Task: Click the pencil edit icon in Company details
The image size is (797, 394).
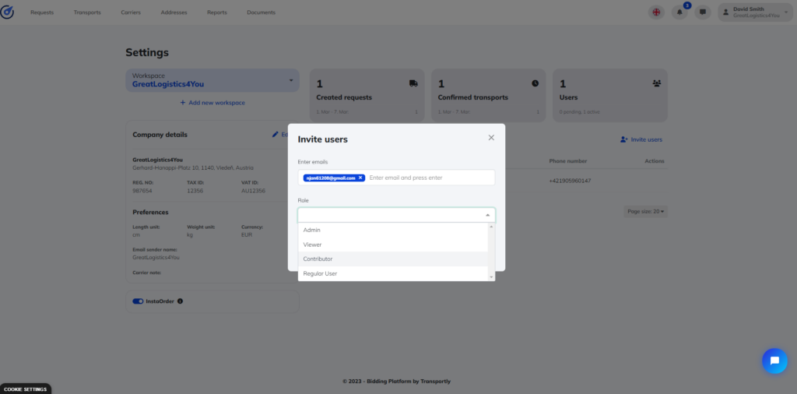Action: click(276, 135)
